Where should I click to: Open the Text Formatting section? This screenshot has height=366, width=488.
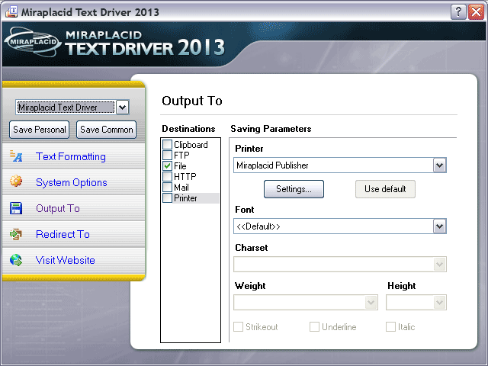click(71, 156)
